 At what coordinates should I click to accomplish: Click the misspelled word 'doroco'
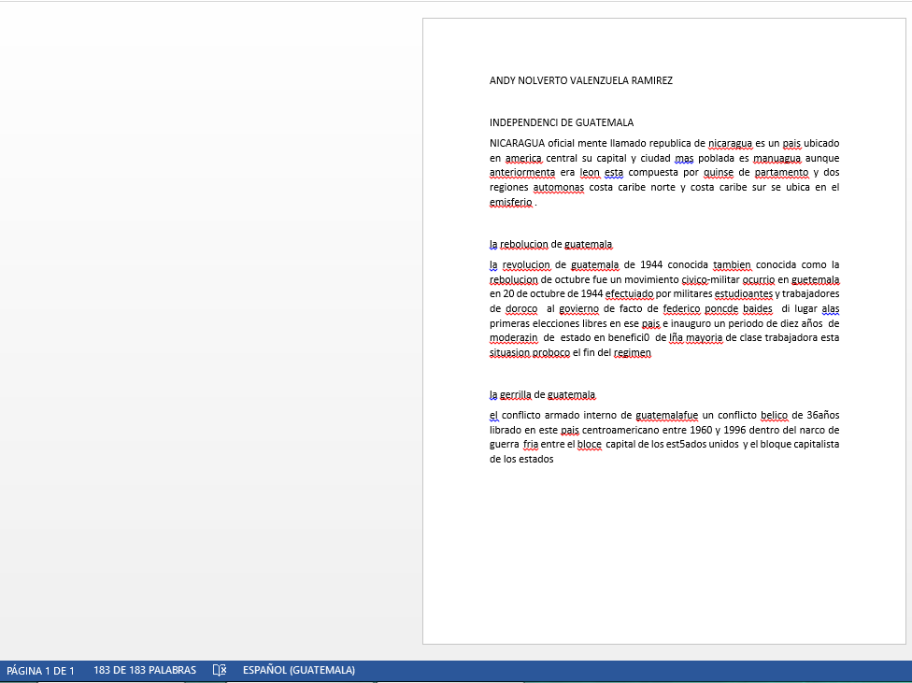click(521, 309)
